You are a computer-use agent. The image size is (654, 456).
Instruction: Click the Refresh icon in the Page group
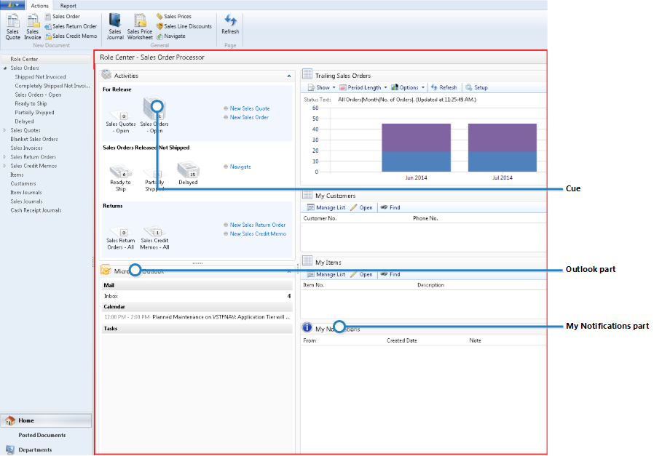[230, 25]
